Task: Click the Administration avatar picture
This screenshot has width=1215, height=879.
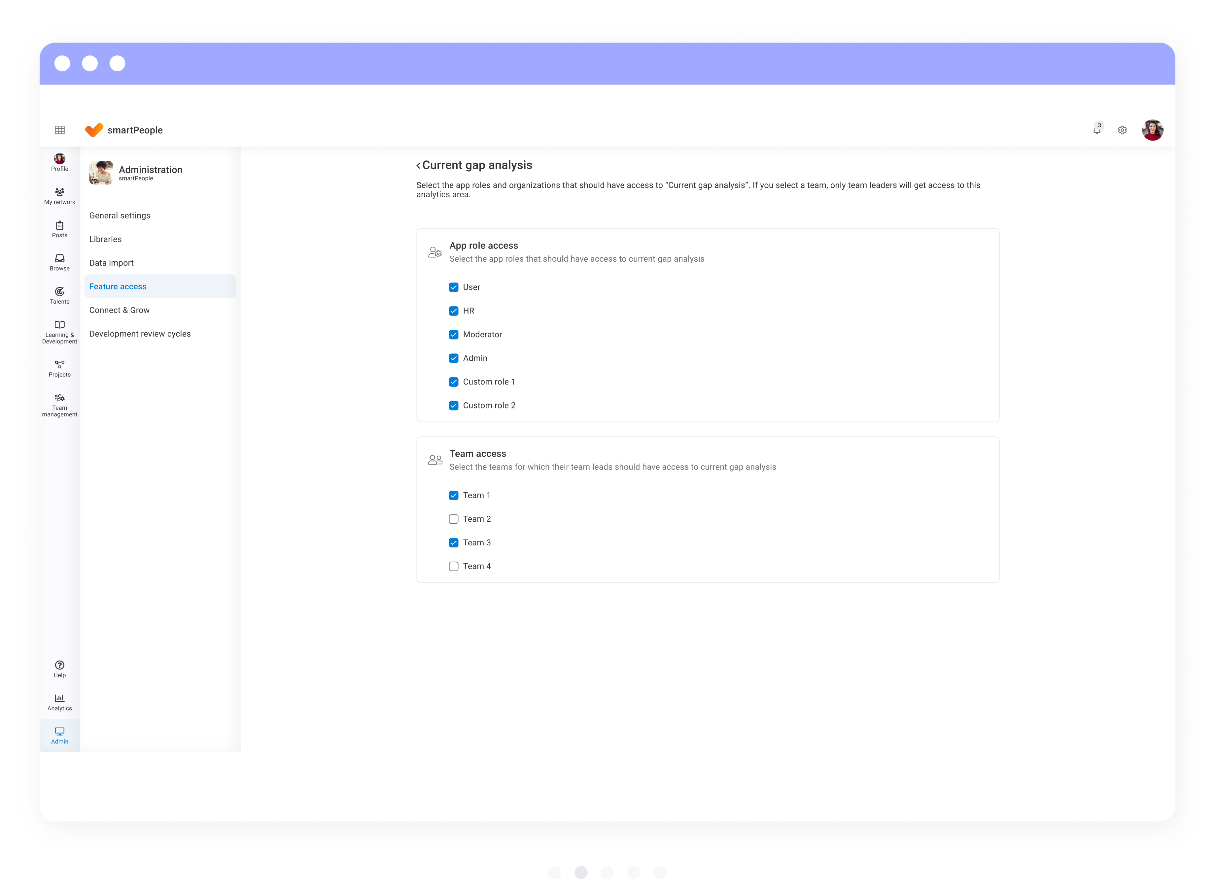Action: (x=101, y=172)
